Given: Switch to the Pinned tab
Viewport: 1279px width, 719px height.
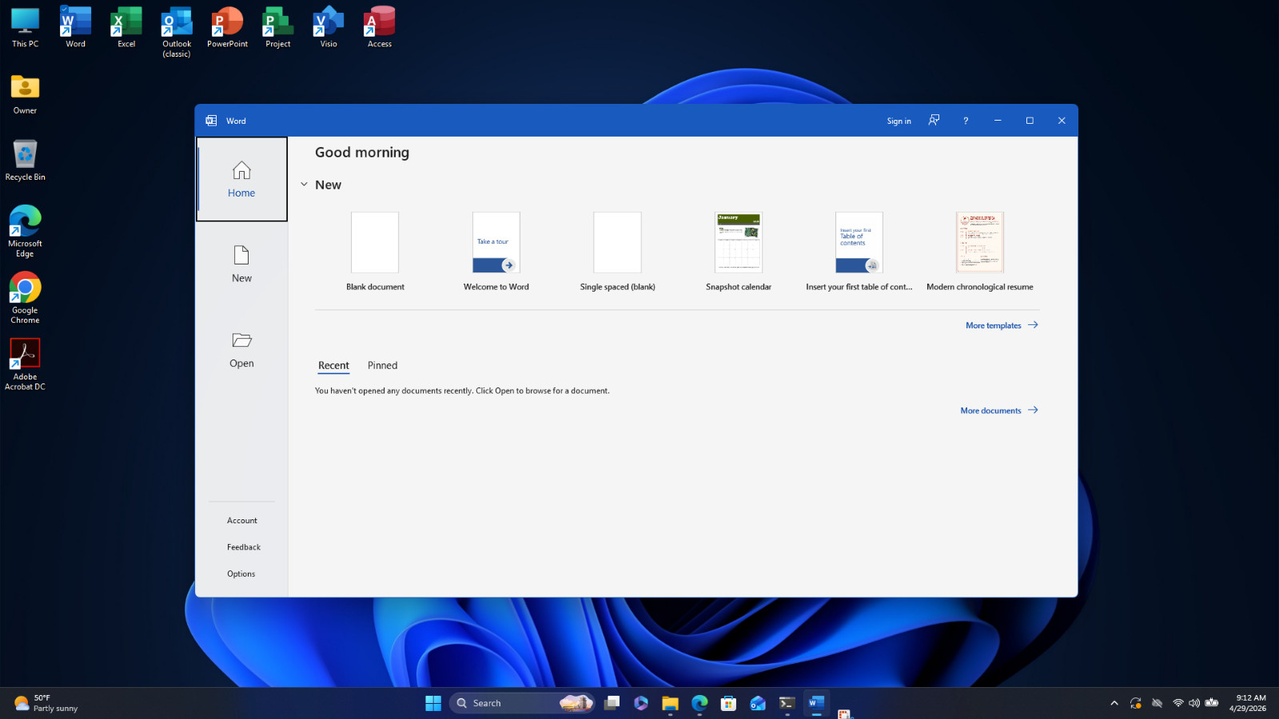Looking at the screenshot, I should tap(382, 366).
